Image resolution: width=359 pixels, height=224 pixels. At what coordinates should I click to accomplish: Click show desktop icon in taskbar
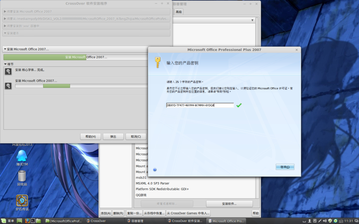[19, 221]
